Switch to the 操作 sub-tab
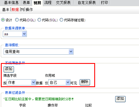This screenshot has width=139, height=107. tap(29, 10)
